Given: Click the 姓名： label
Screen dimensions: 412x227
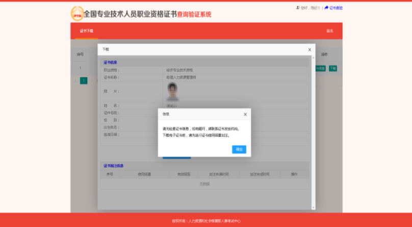Looking at the screenshot, I should tap(111, 106).
